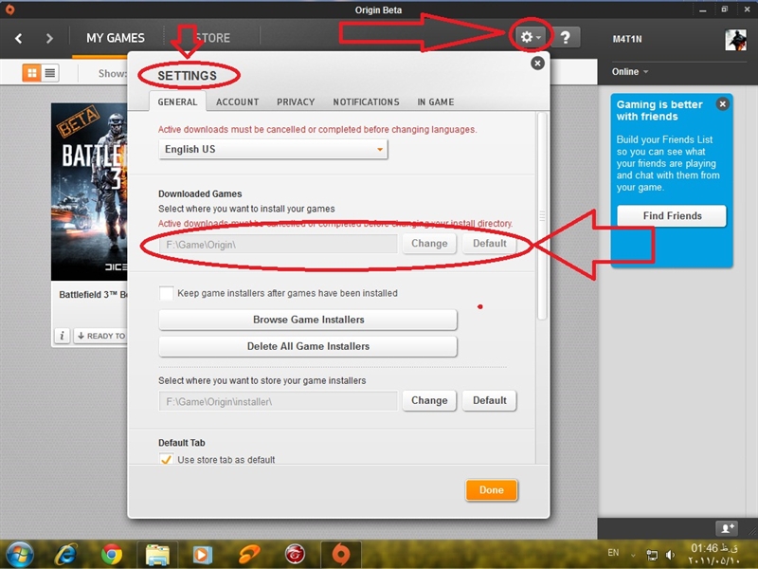The width and height of the screenshot is (758, 569).
Task: Enable keep game installers checkbox
Action: [167, 293]
